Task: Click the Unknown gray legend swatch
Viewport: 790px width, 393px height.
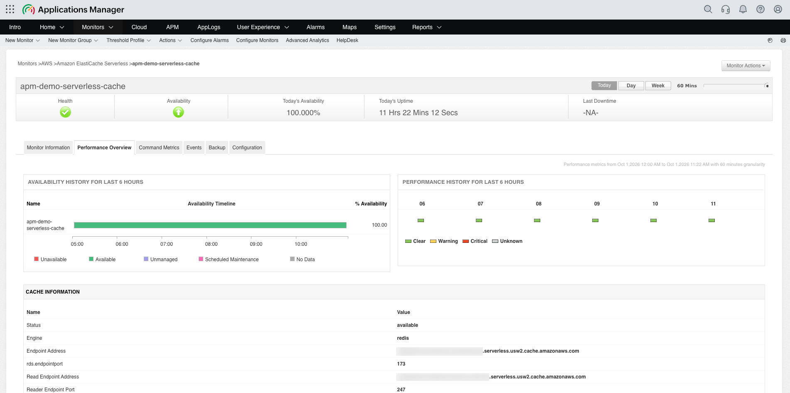Action: click(x=495, y=241)
